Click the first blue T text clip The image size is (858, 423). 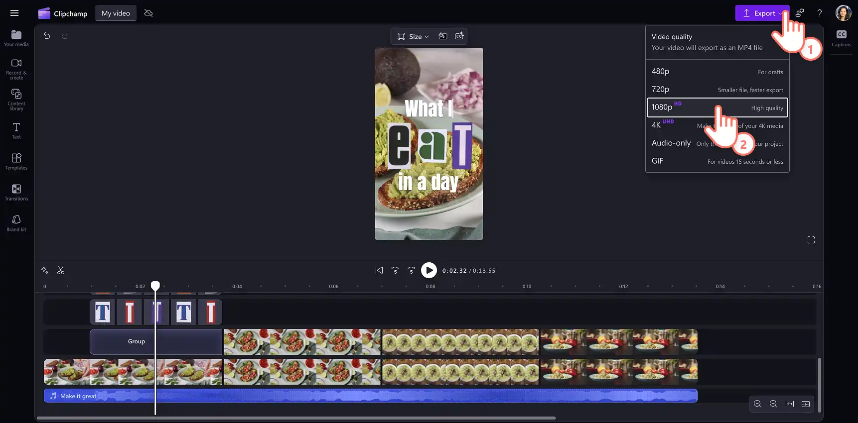103,312
